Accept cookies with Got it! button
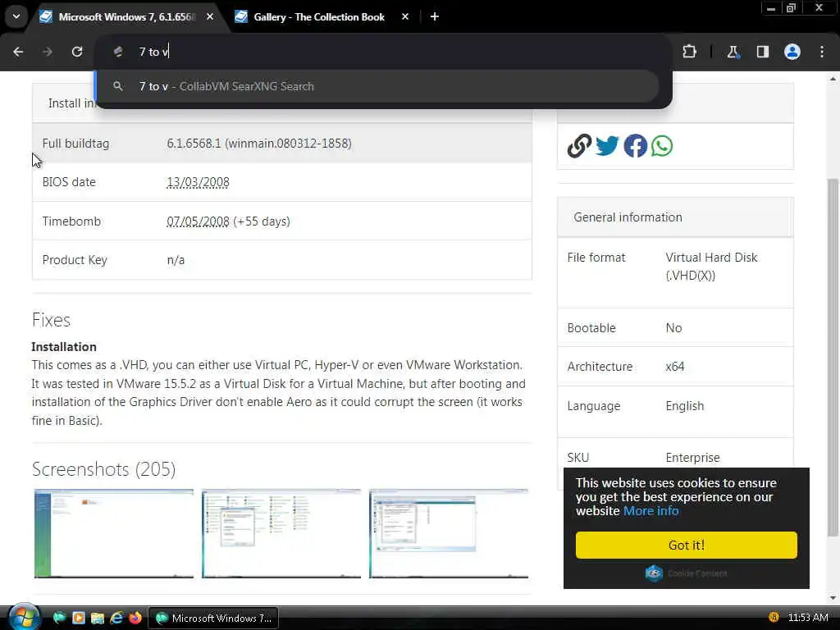 [x=687, y=545]
